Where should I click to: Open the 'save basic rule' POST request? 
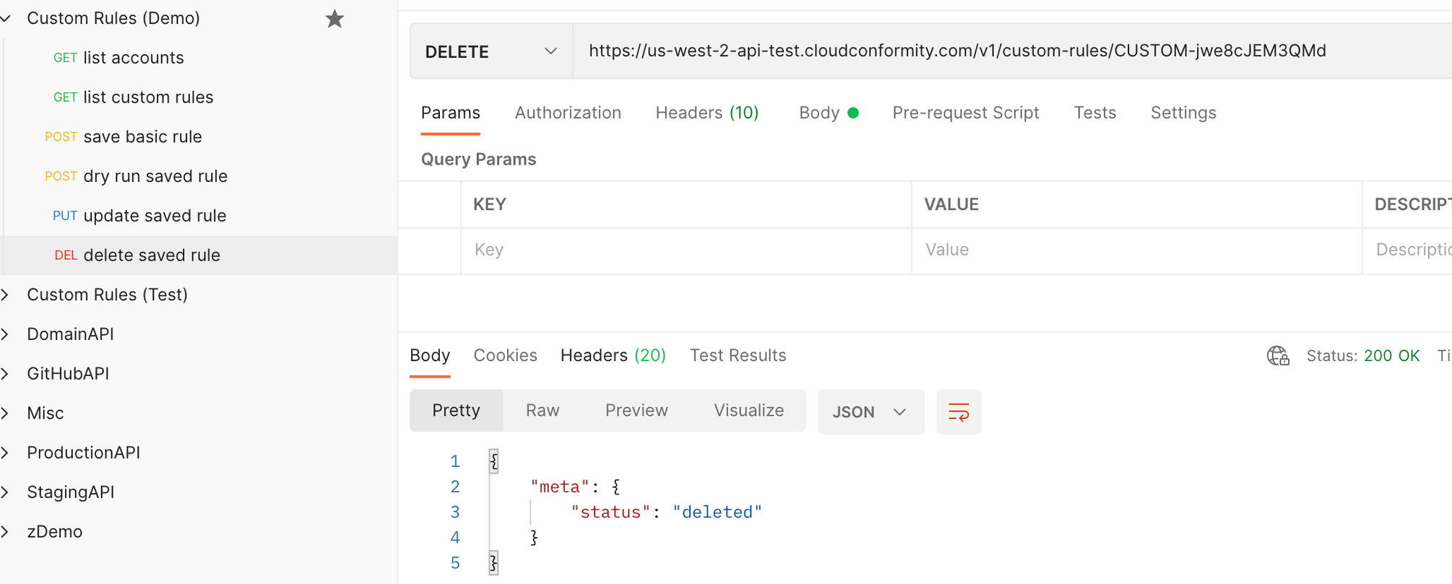coord(142,136)
